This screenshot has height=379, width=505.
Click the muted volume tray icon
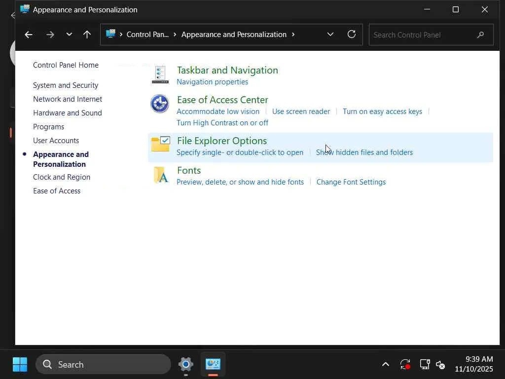point(440,365)
